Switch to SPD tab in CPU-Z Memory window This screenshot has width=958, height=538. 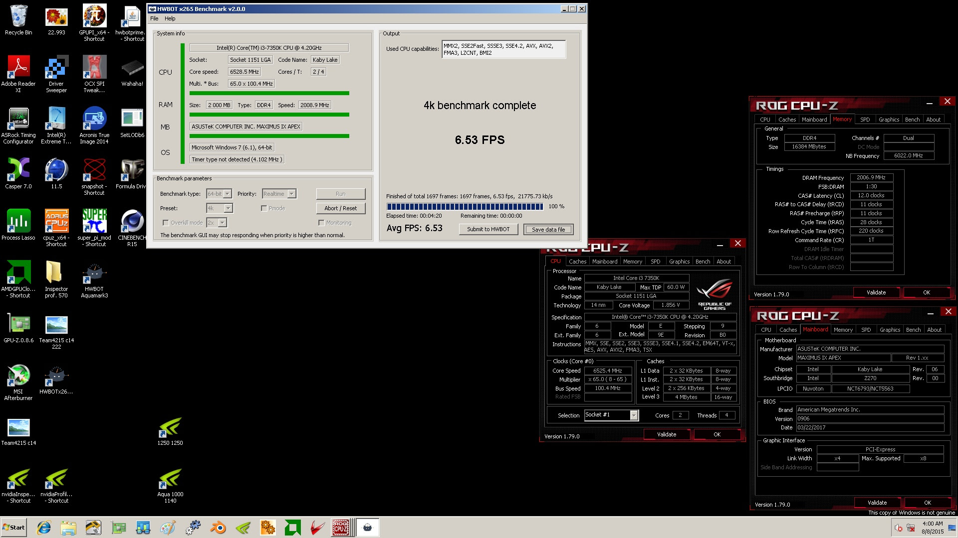tap(865, 120)
